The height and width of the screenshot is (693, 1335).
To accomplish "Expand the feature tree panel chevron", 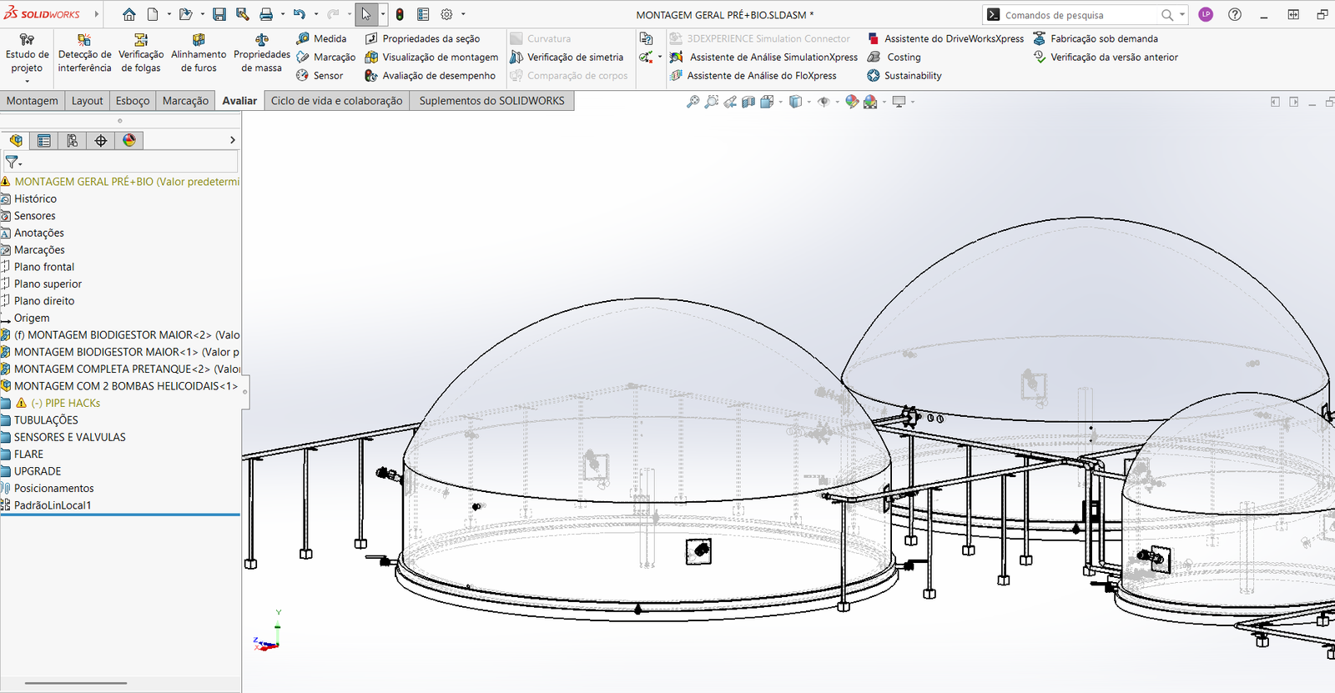I will tap(233, 140).
